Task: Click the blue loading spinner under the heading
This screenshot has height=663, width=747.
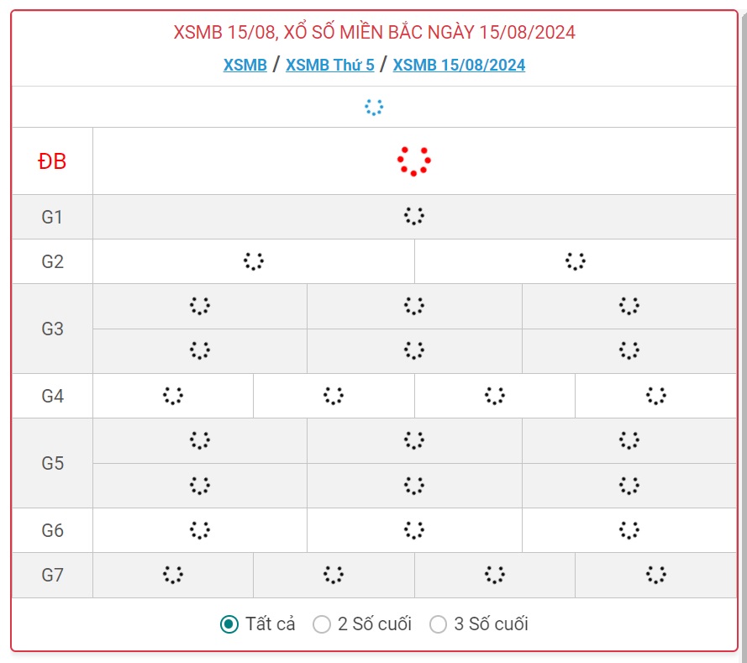Action: (374, 108)
